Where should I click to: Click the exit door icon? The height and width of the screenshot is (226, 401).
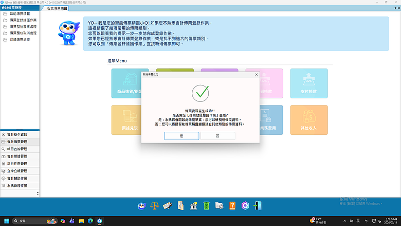click(258, 206)
